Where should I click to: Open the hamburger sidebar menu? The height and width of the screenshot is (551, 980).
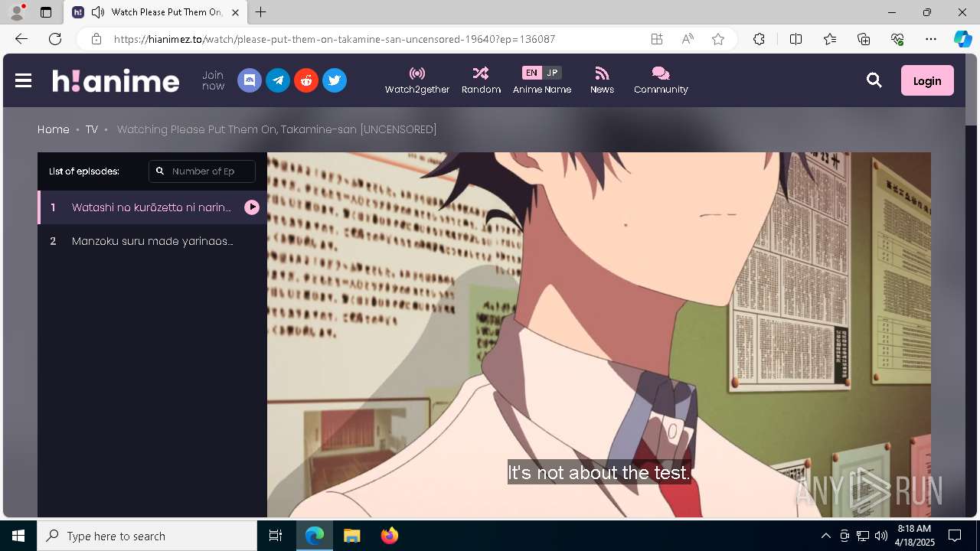coord(23,80)
